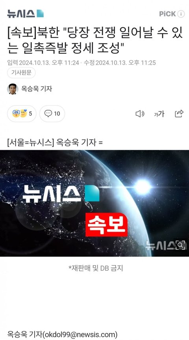This screenshot has width=189, height=340.
Task: Tap the Newsis logo inside the image
Action: click(x=61, y=193)
